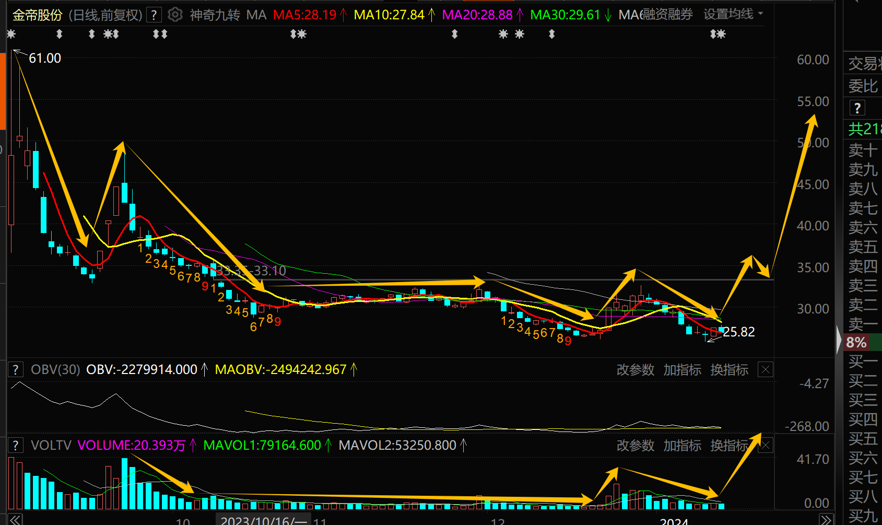Click the MA20:28.88 legend value
The height and width of the screenshot is (525, 882).
coord(477,15)
